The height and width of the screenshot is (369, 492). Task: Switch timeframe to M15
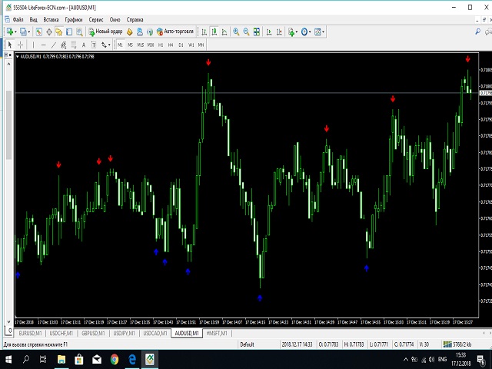point(140,45)
